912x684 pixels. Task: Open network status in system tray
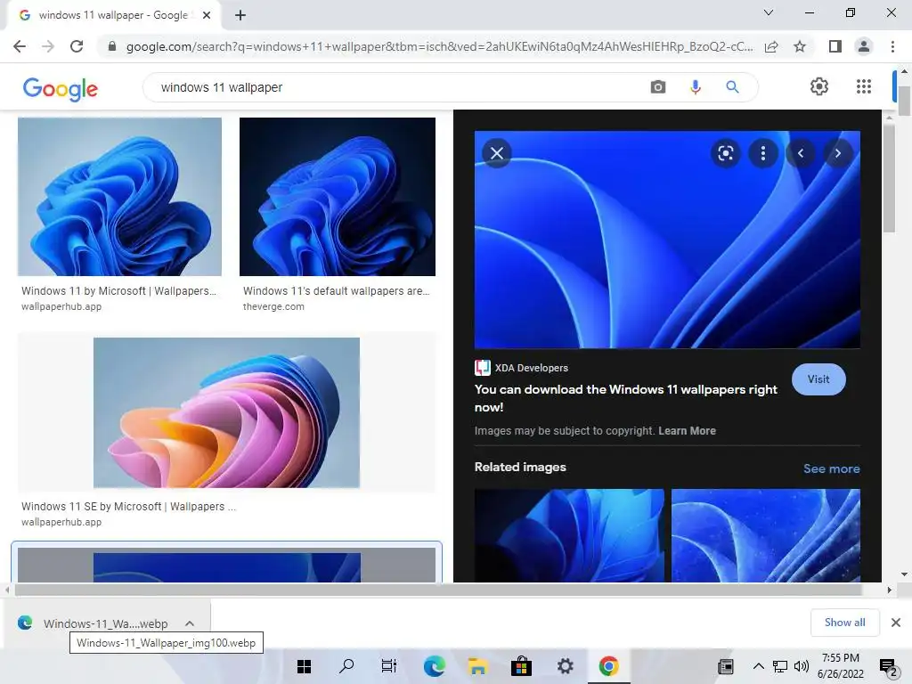pyautogui.click(x=780, y=666)
